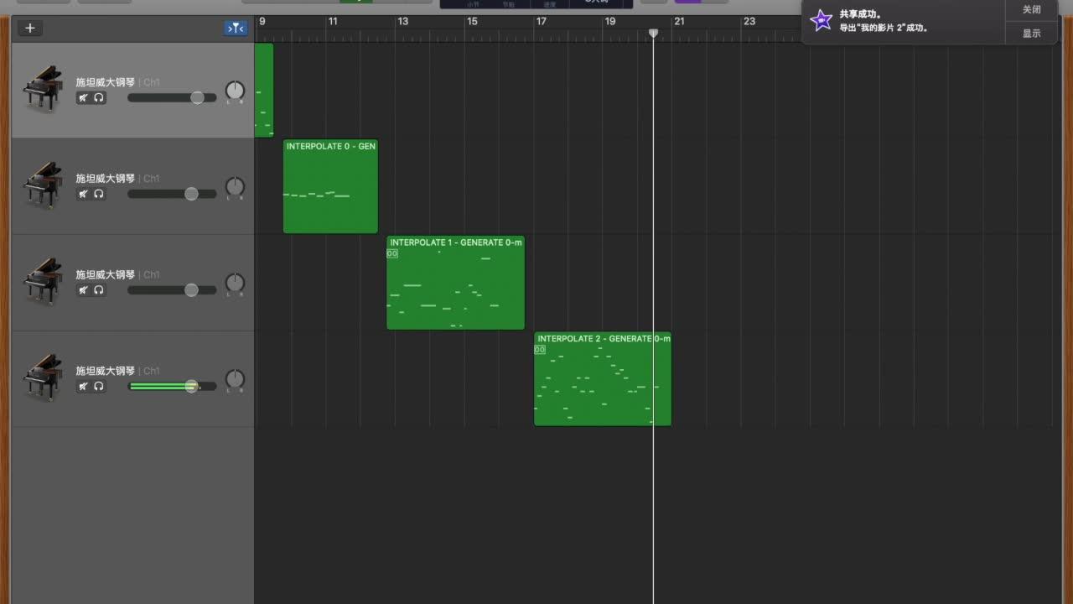Click the headphone solo icon on the third track
The height and width of the screenshot is (604, 1073).
point(100,289)
